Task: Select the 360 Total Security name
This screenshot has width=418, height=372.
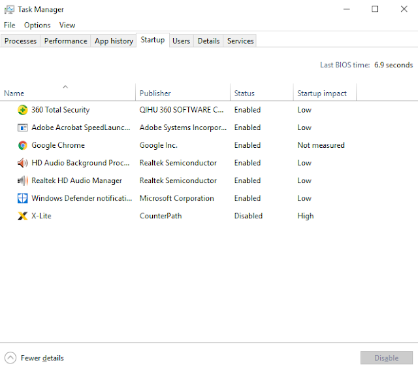Action: 61,110
